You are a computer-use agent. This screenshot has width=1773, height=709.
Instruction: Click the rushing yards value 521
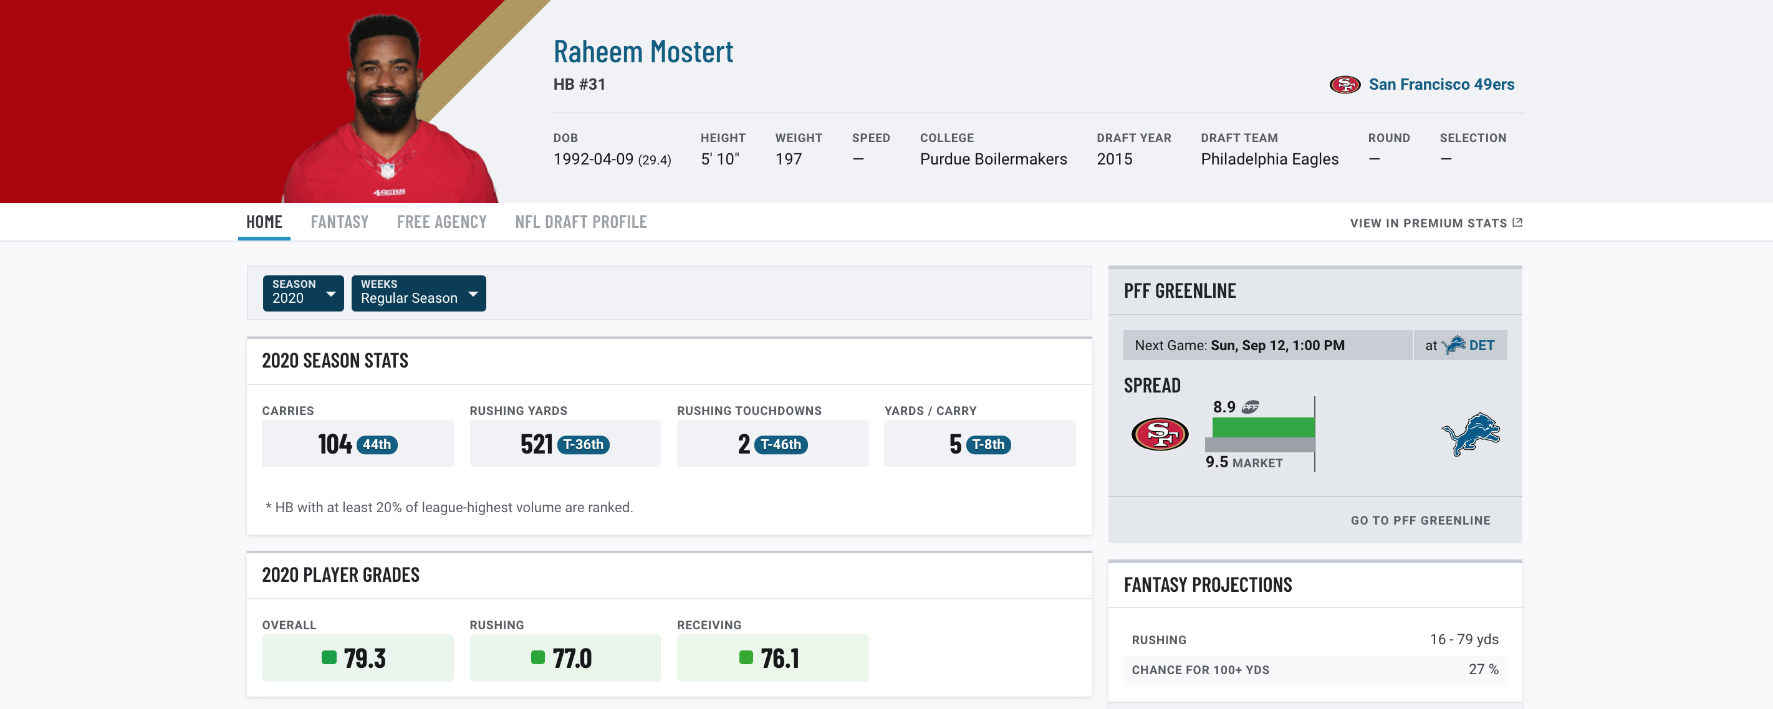point(536,444)
